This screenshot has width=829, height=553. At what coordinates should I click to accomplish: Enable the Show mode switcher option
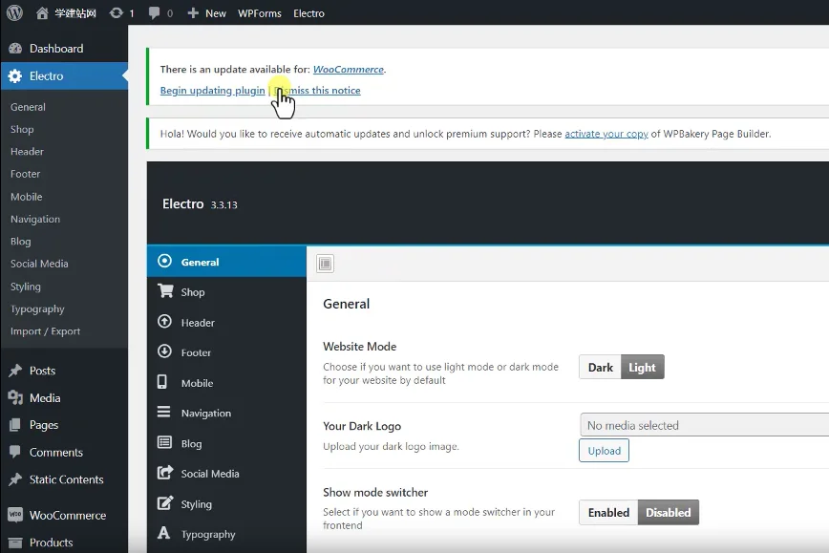pyautogui.click(x=608, y=513)
